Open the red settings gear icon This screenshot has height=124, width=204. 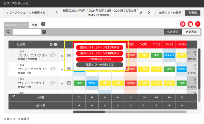pos(183,24)
